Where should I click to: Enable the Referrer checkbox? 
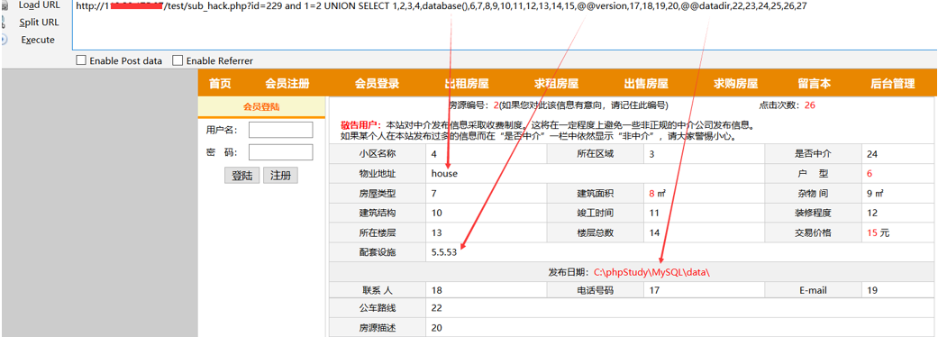click(x=178, y=60)
